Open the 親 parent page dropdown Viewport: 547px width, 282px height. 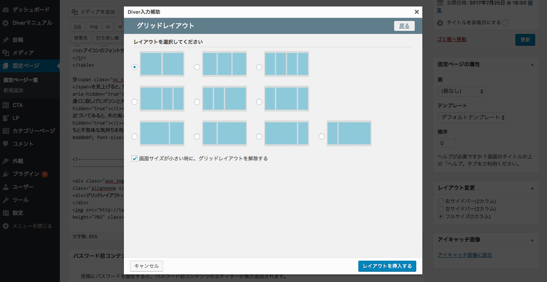point(461,91)
